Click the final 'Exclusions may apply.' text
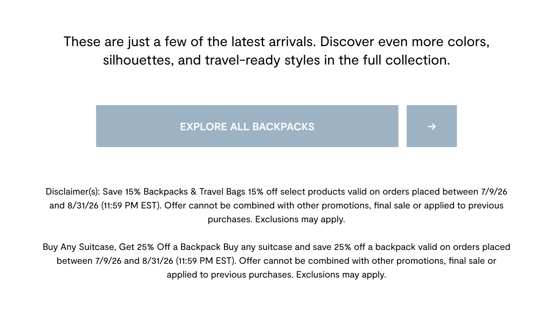The height and width of the screenshot is (332, 553). click(x=341, y=274)
